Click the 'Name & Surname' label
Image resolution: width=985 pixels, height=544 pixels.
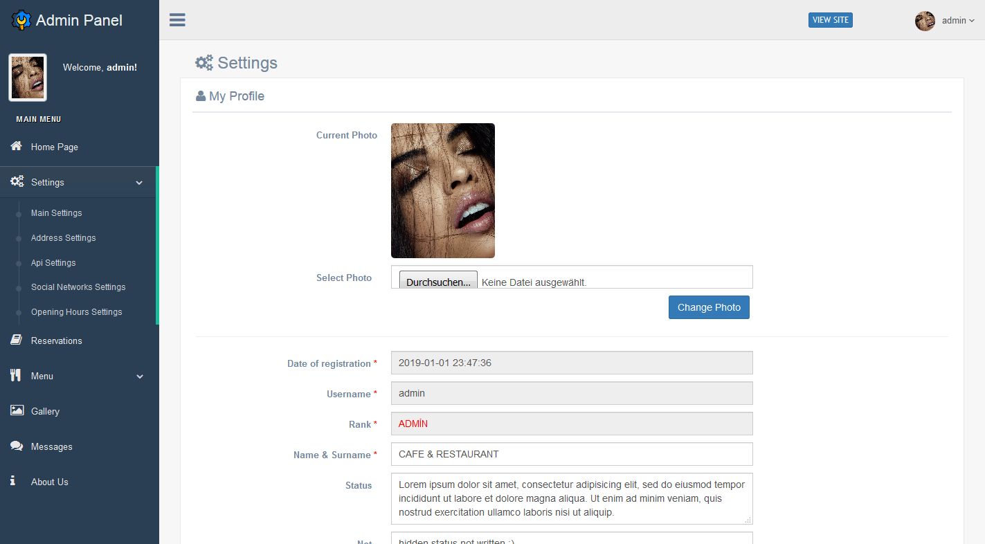click(x=332, y=455)
